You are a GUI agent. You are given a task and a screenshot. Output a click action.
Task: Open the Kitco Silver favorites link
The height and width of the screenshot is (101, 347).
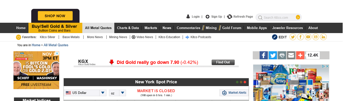pyautogui.click(x=48, y=37)
